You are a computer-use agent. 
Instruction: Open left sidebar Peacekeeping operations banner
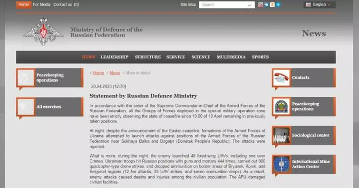(x=50, y=78)
